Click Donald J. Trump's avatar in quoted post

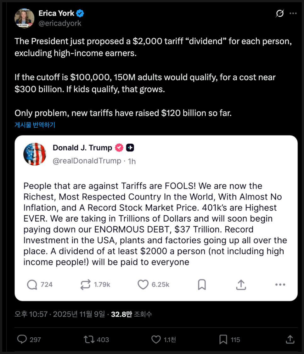click(35, 154)
